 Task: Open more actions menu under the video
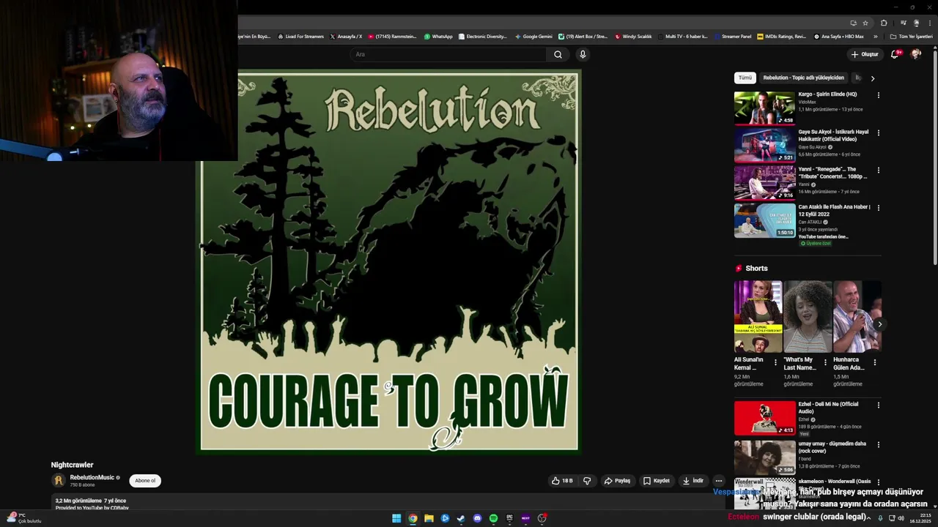pyautogui.click(x=719, y=481)
